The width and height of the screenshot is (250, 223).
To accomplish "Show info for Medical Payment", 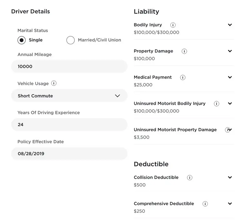I will 183,77.
